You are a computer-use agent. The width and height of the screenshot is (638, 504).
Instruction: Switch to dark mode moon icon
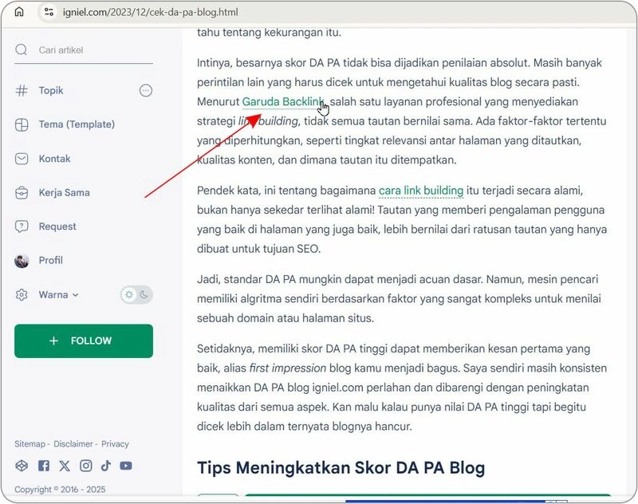click(x=144, y=294)
